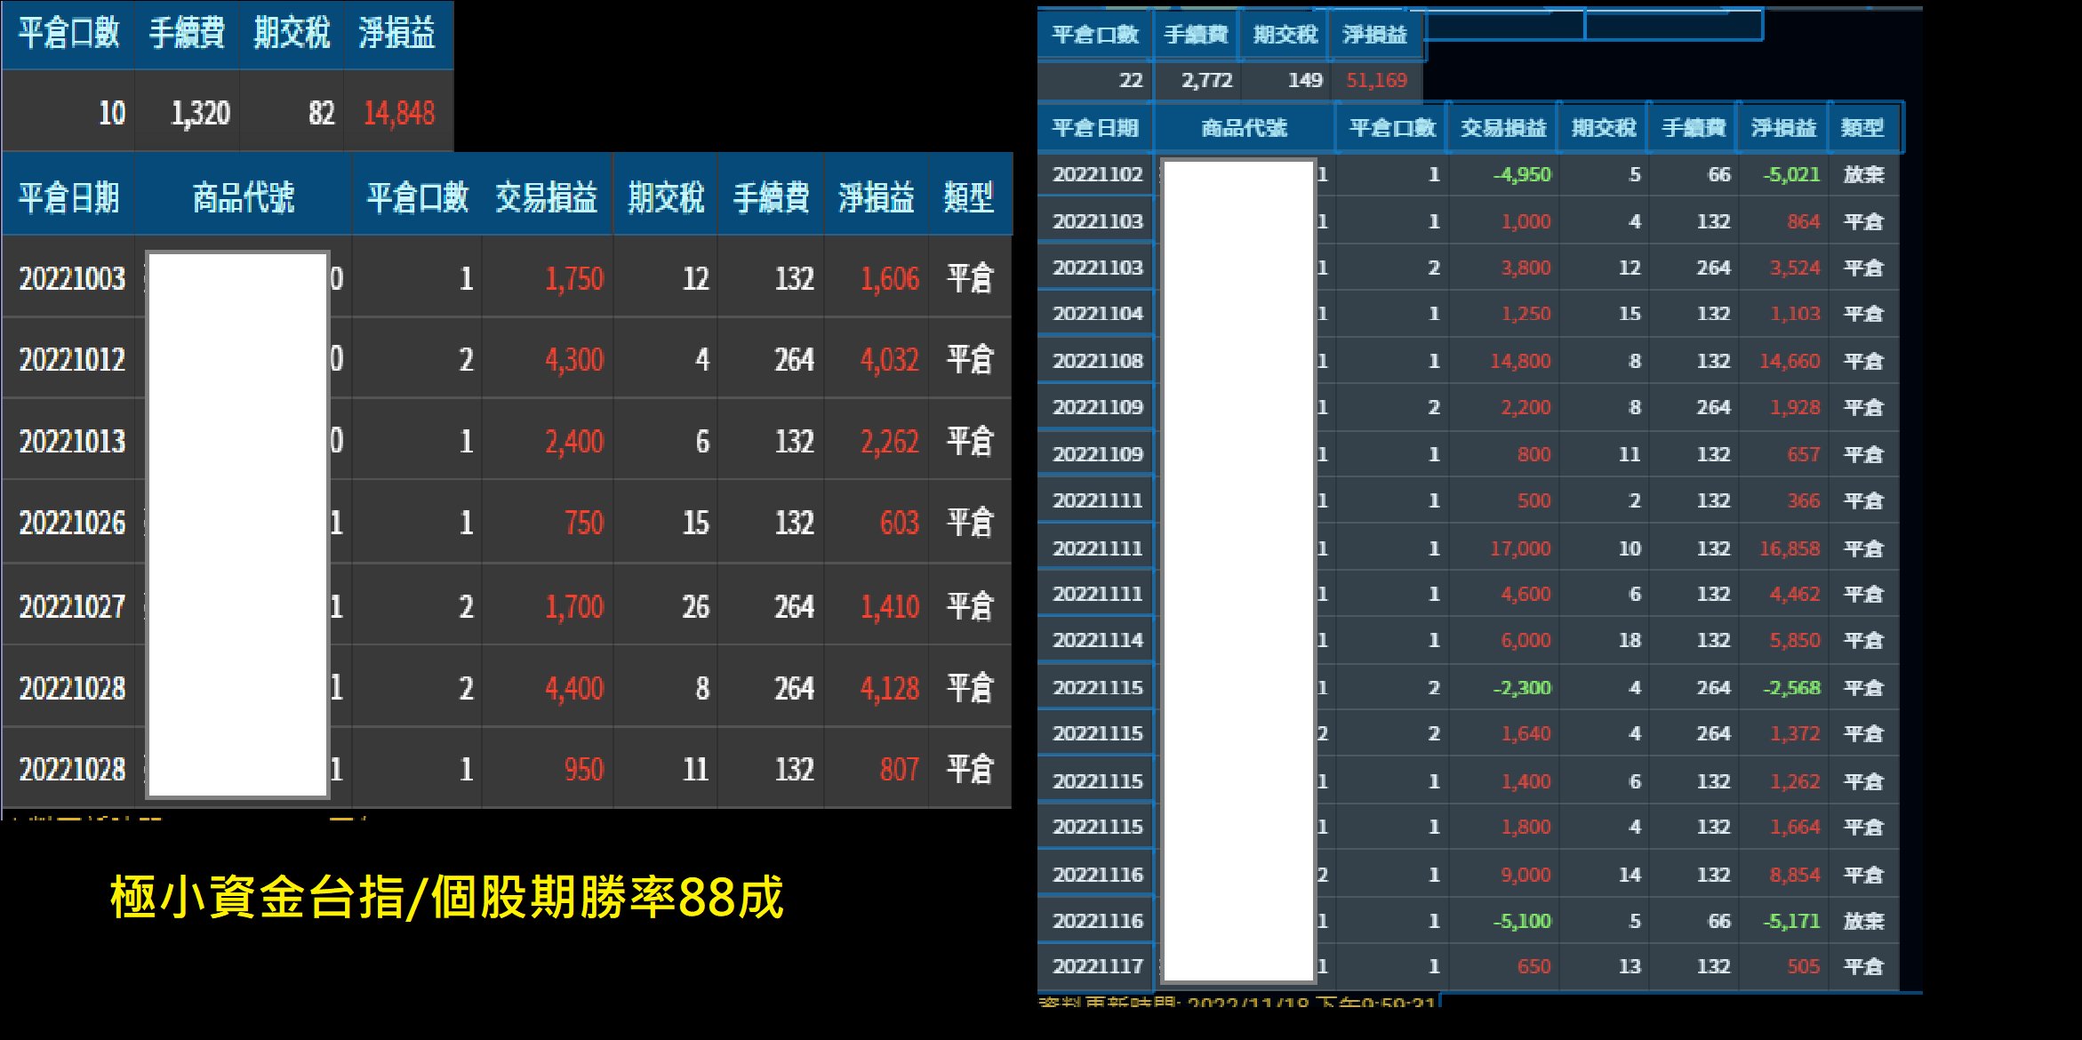Click the 淨損益 value 4,128

pyautogui.click(x=890, y=688)
